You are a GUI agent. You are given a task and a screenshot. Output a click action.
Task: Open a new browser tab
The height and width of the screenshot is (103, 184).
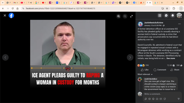click(x=162, y=3)
